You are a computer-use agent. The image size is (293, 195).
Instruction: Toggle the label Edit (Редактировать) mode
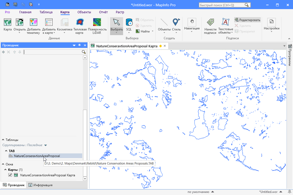(247, 20)
